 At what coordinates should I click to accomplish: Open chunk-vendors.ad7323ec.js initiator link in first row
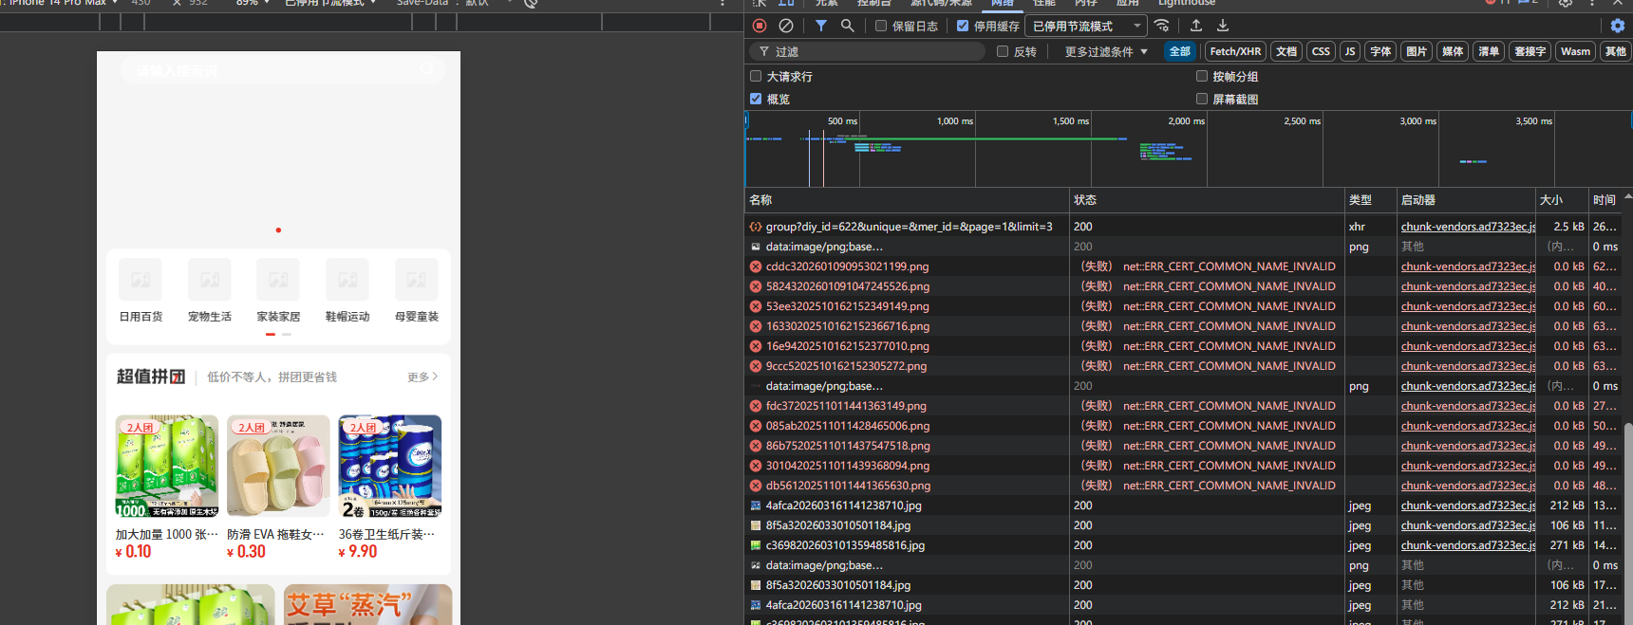[1468, 227]
